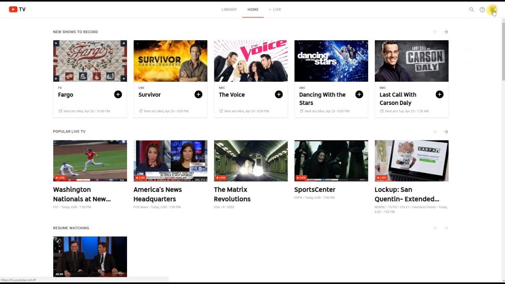This screenshot has width=505, height=284.
Task: Add Survivor to library with plus icon
Action: [x=198, y=94]
